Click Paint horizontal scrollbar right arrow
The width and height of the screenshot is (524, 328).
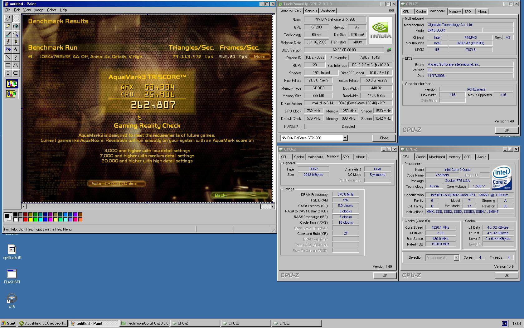[x=272, y=206]
